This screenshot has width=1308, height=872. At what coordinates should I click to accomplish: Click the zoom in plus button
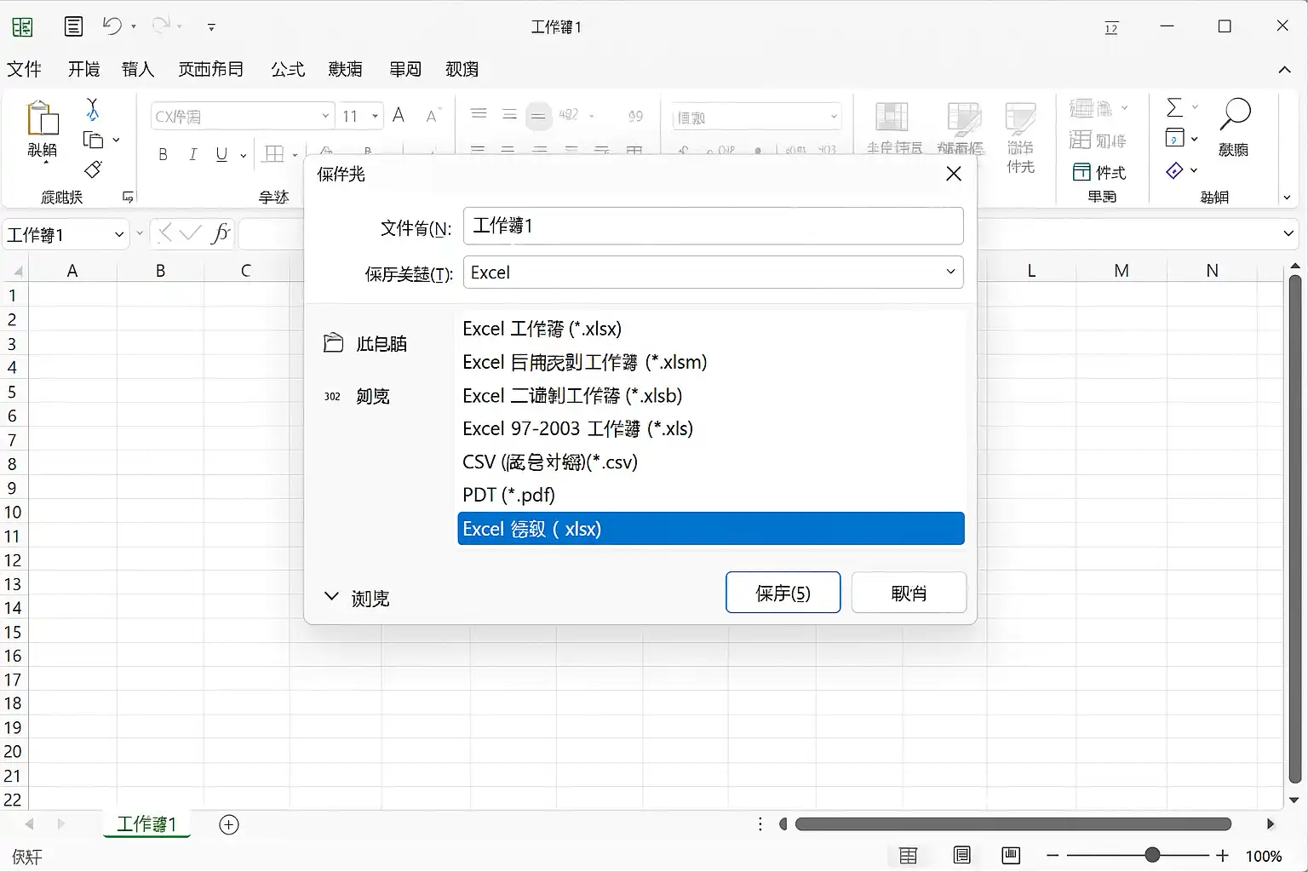coord(1223,855)
